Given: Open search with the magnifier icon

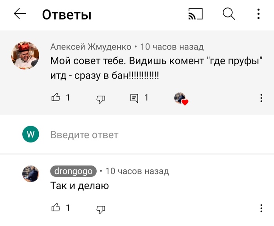Looking at the screenshot, I should click(x=229, y=14).
